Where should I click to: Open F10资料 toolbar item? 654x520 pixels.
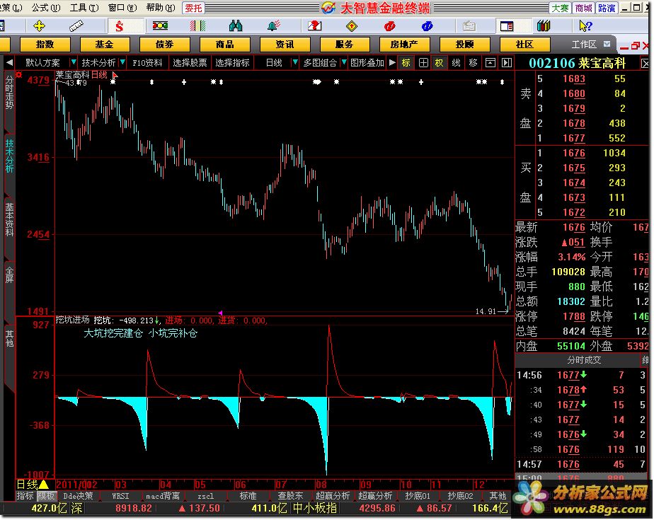point(147,63)
